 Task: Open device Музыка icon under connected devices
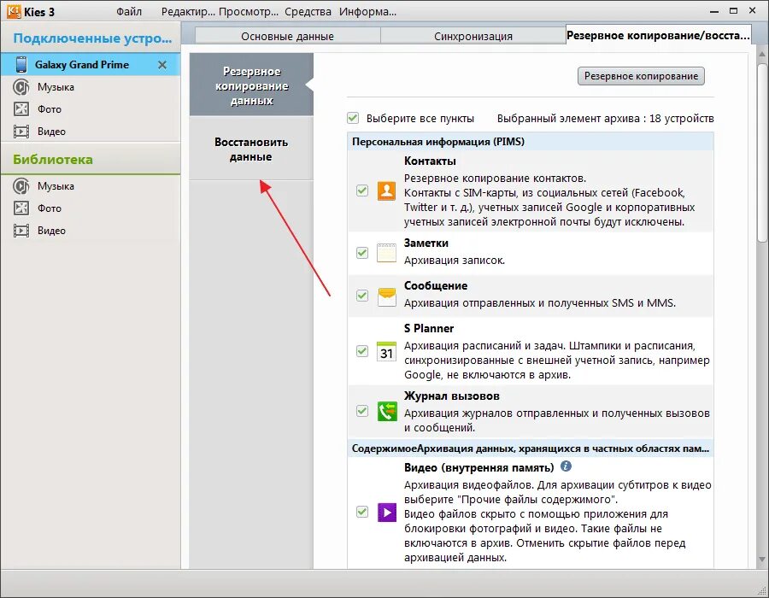(x=21, y=87)
